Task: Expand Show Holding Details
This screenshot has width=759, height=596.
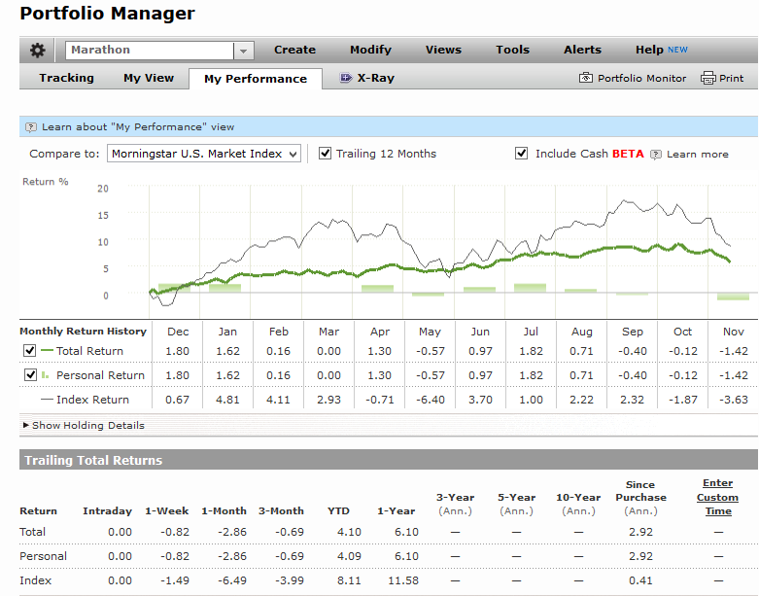Action: (84, 425)
